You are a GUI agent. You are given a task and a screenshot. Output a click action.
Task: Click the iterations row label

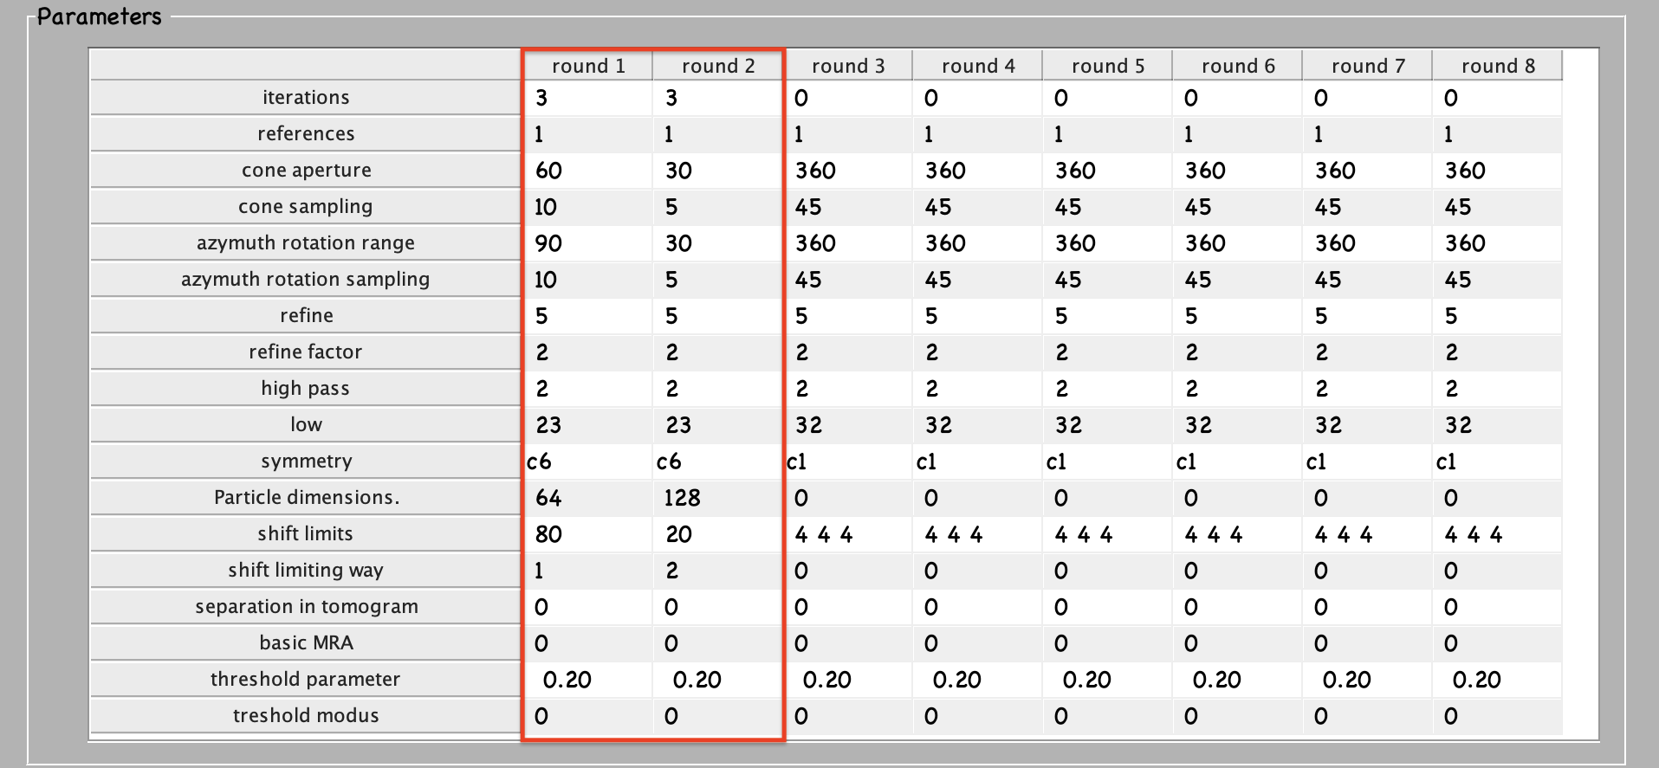306,98
